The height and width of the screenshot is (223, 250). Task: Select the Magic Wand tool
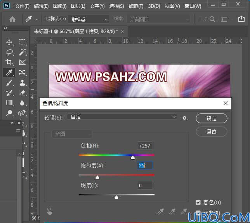[x=23, y=52]
